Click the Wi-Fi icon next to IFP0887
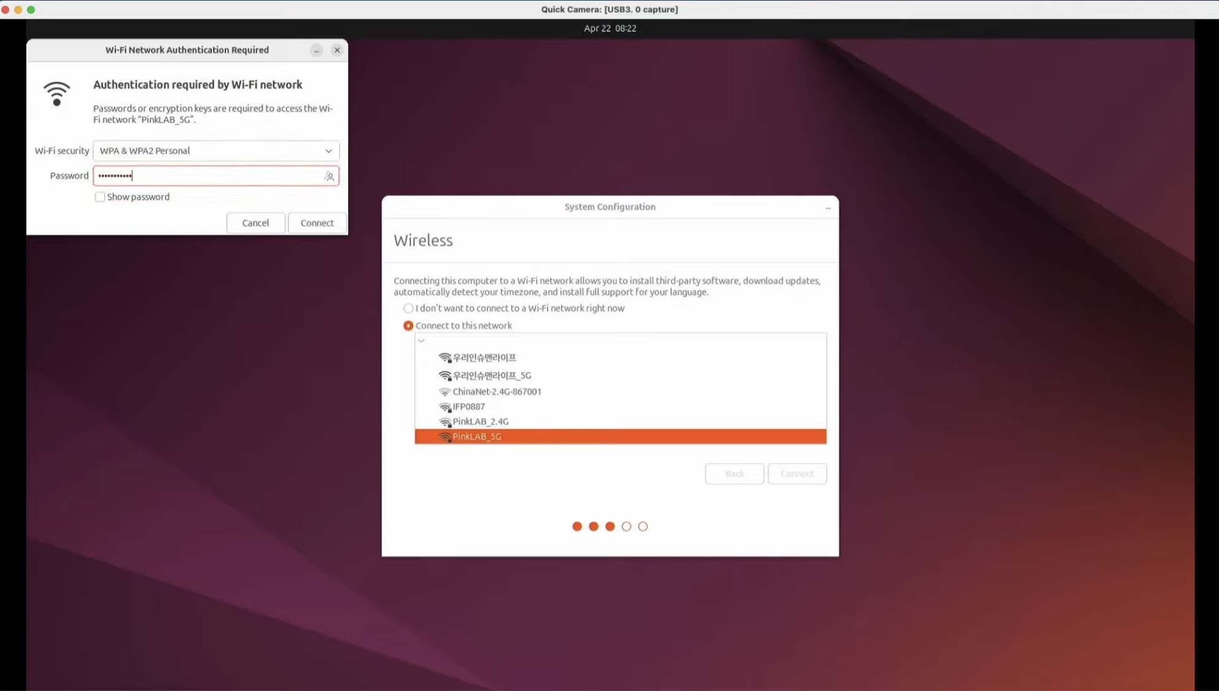The width and height of the screenshot is (1219, 691). click(x=445, y=407)
